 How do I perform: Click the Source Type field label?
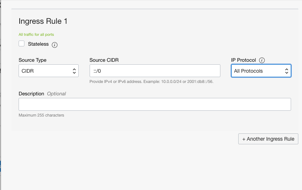(x=32, y=60)
